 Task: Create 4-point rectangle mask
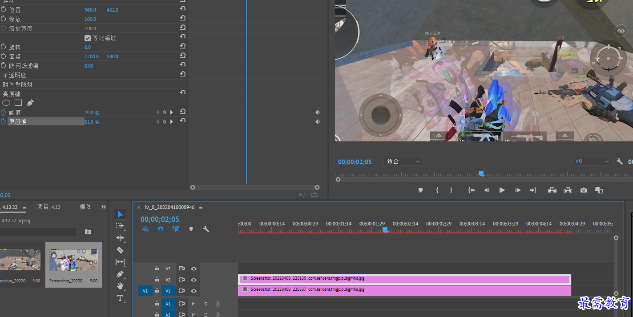pyautogui.click(x=18, y=103)
